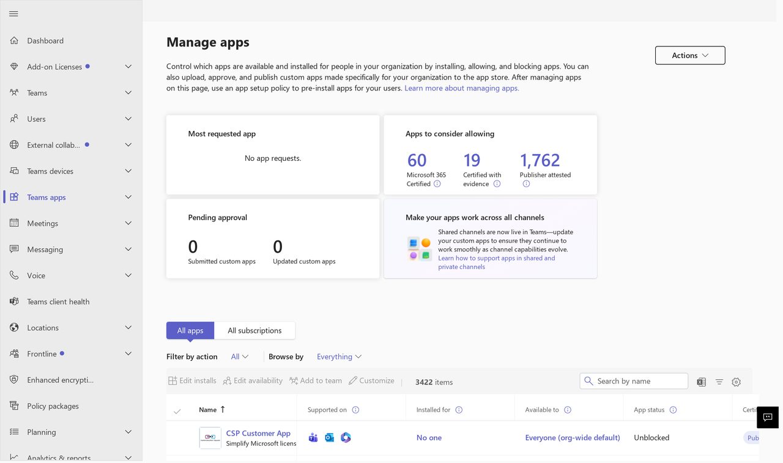Open Filter by action All dropdown
Viewport: 783px width, 463px height.
240,357
